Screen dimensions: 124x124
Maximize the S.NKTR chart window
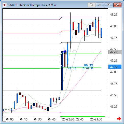108,5
